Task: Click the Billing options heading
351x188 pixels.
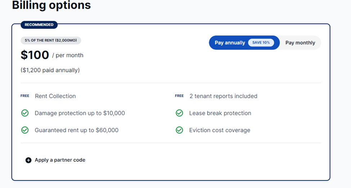Action: click(x=51, y=5)
